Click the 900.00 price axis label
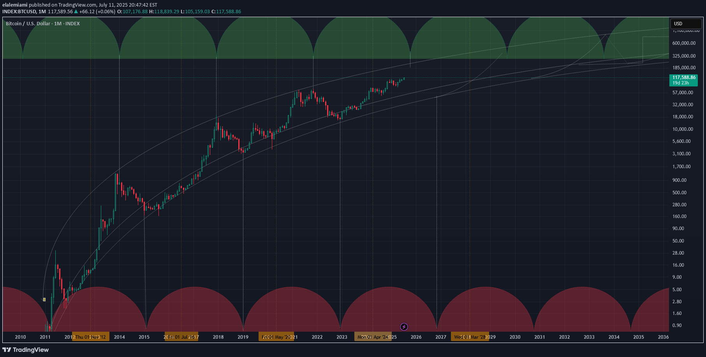This screenshot has height=357, width=706. point(680,180)
